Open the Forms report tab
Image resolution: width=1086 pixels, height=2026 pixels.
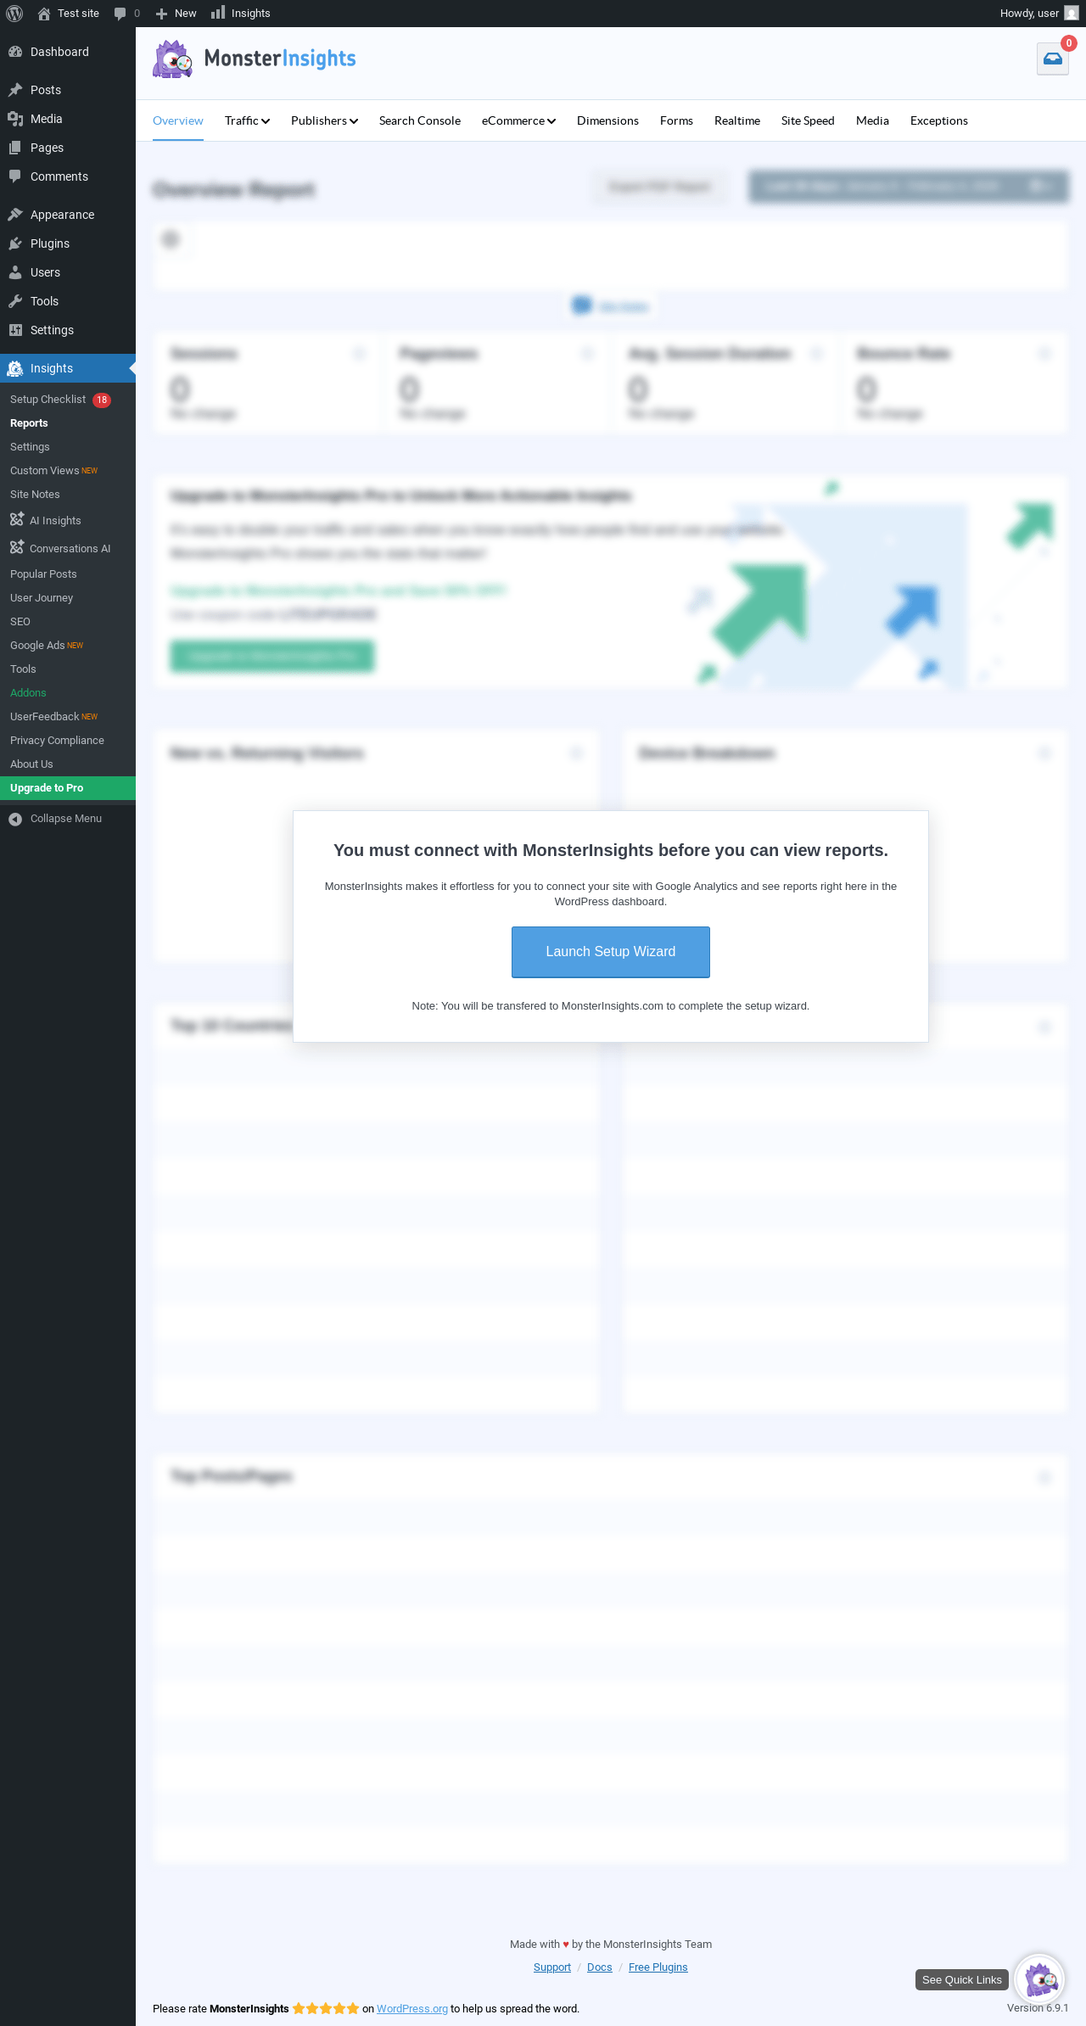676,120
